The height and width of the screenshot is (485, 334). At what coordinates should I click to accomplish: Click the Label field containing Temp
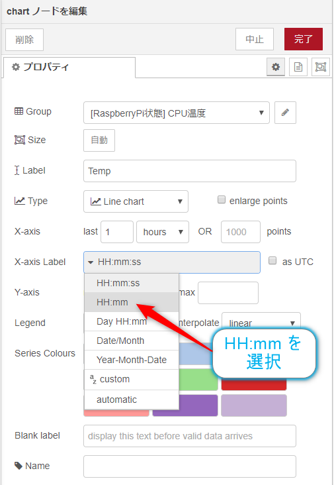pos(190,171)
